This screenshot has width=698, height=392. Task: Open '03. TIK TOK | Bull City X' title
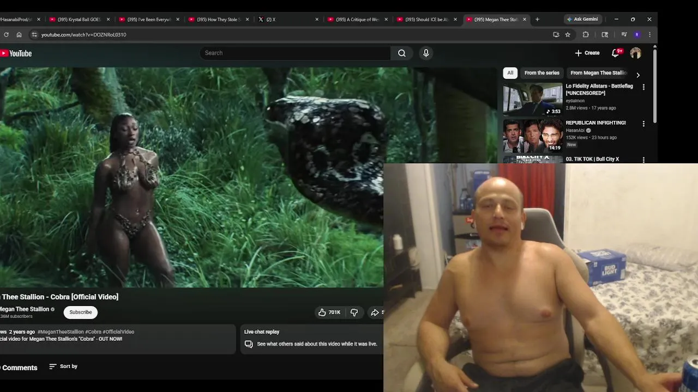(592, 159)
